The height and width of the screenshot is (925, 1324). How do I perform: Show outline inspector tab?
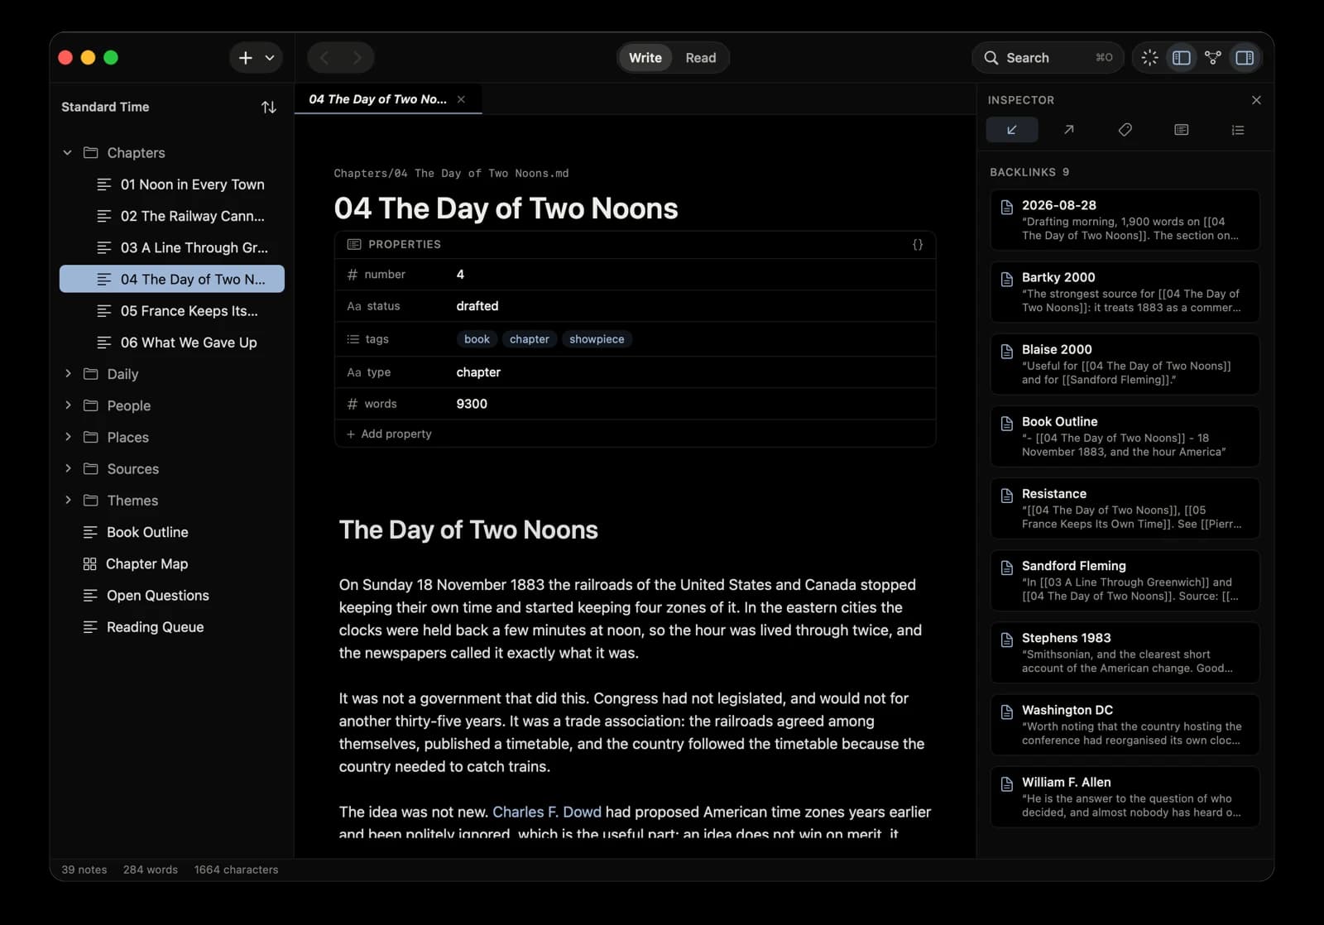(x=1238, y=130)
